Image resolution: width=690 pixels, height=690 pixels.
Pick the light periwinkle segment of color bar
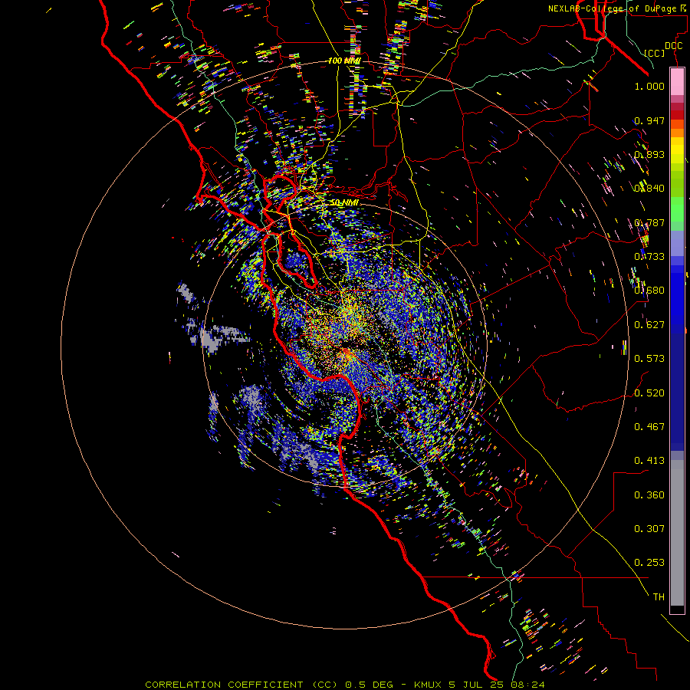tap(677, 243)
